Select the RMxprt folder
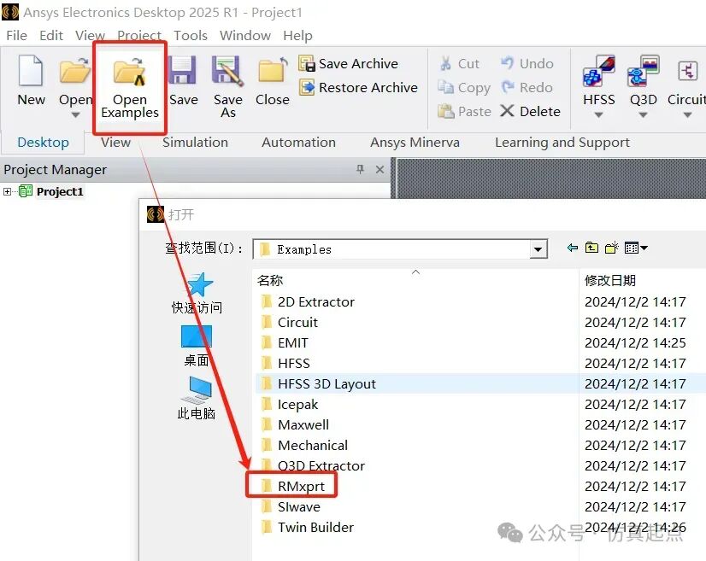706x561 pixels. [301, 487]
